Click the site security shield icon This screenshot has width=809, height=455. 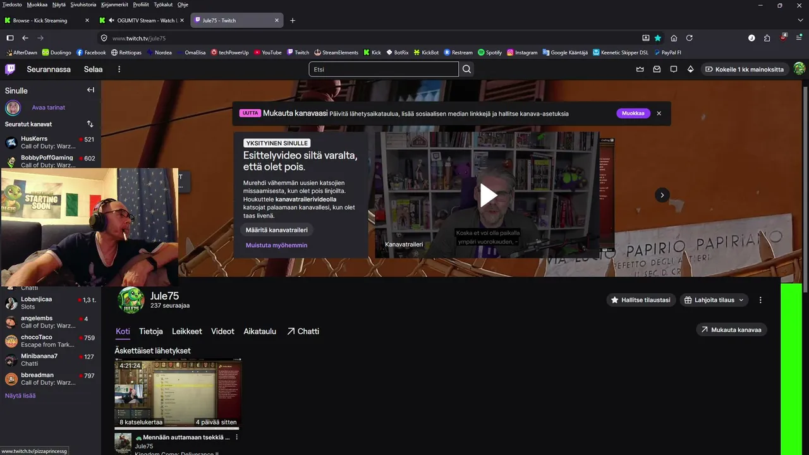click(x=104, y=38)
